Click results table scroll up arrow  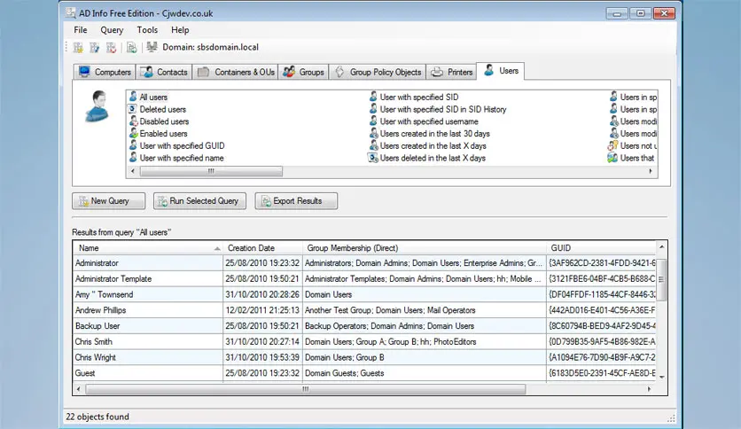point(661,246)
